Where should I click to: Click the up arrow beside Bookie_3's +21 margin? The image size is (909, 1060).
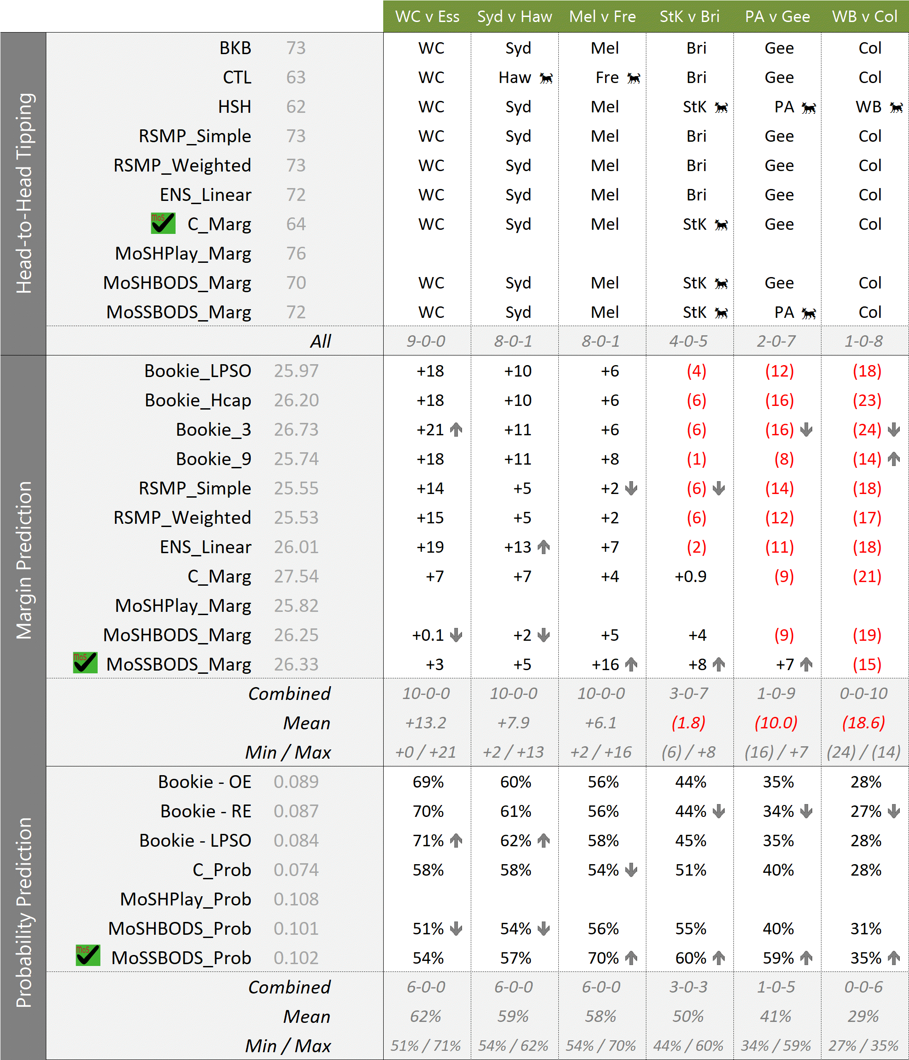[x=456, y=430]
